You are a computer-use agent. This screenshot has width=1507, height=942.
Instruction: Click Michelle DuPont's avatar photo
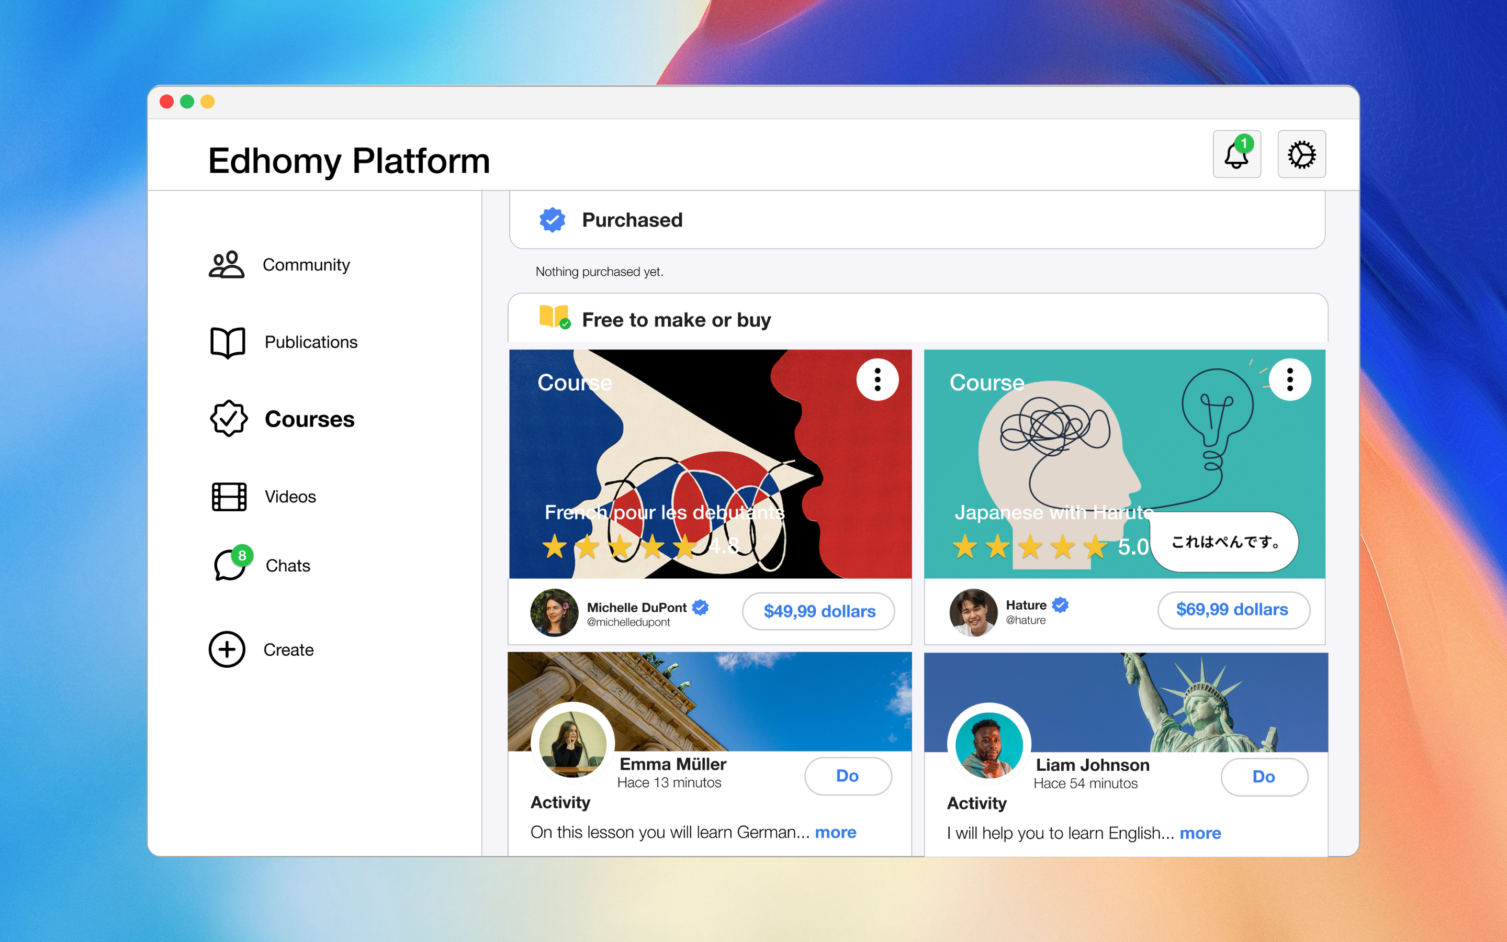[x=554, y=612]
